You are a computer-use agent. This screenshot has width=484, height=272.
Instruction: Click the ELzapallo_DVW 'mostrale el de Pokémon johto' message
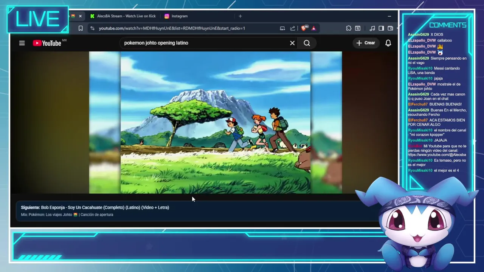[434, 87]
